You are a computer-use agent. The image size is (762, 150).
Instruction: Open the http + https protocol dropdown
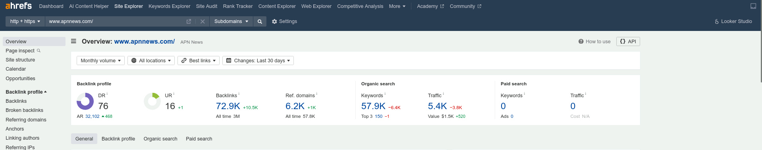[25, 21]
